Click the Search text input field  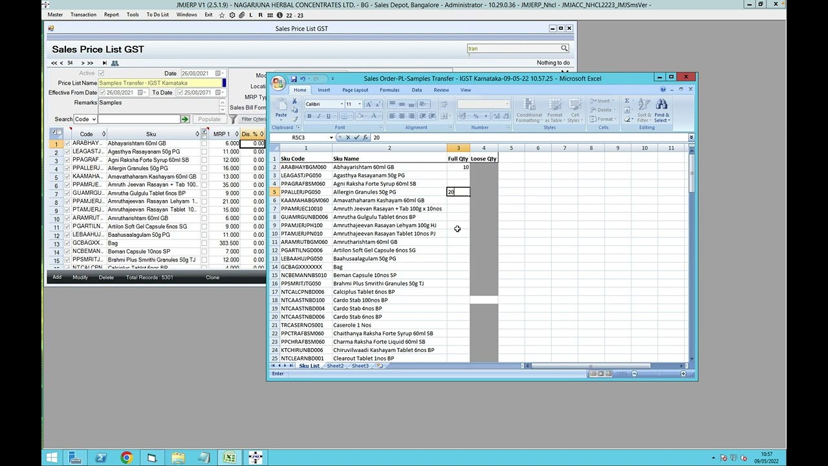click(x=139, y=119)
